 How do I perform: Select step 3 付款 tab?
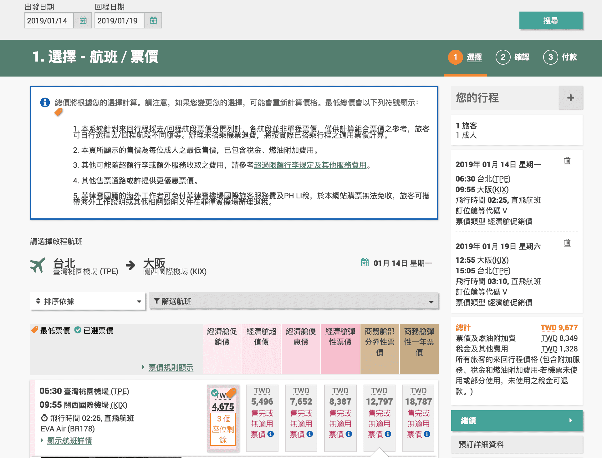(560, 57)
